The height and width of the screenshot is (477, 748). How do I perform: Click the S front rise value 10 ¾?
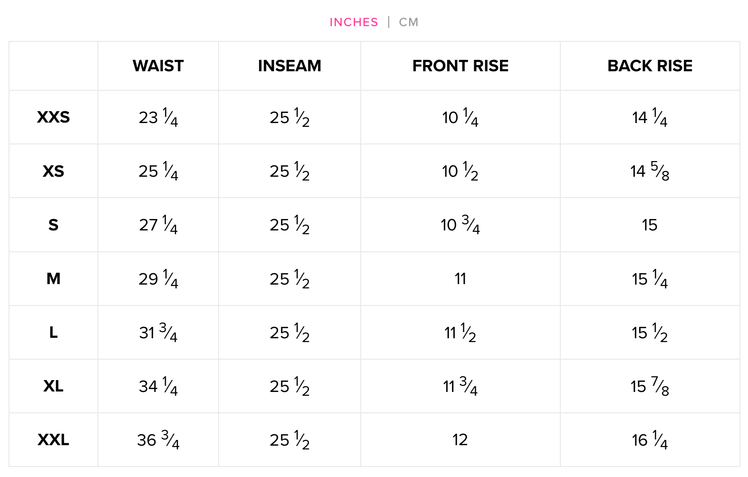tap(460, 225)
